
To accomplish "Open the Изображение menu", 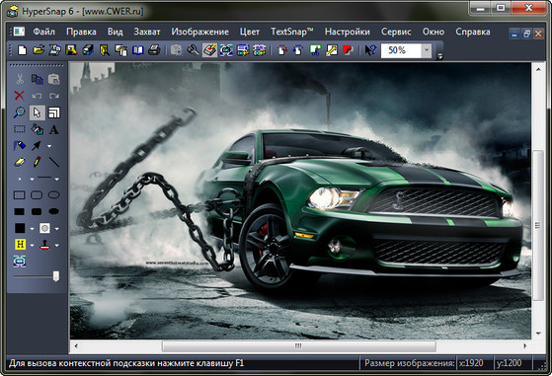I will [x=199, y=32].
